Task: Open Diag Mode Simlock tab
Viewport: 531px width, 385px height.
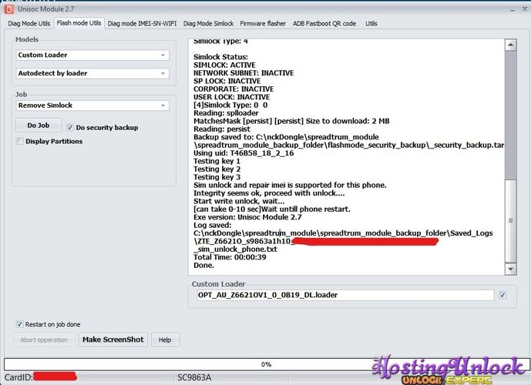Action: coord(209,23)
